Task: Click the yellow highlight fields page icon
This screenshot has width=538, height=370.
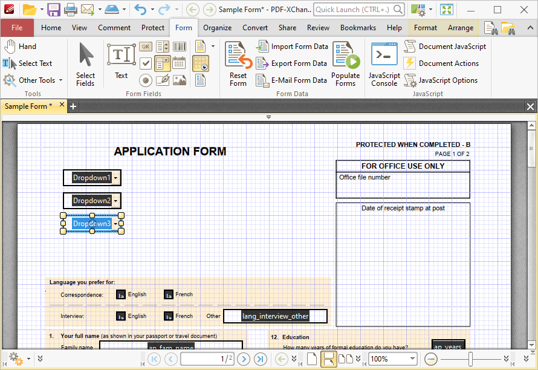Action: (200, 47)
